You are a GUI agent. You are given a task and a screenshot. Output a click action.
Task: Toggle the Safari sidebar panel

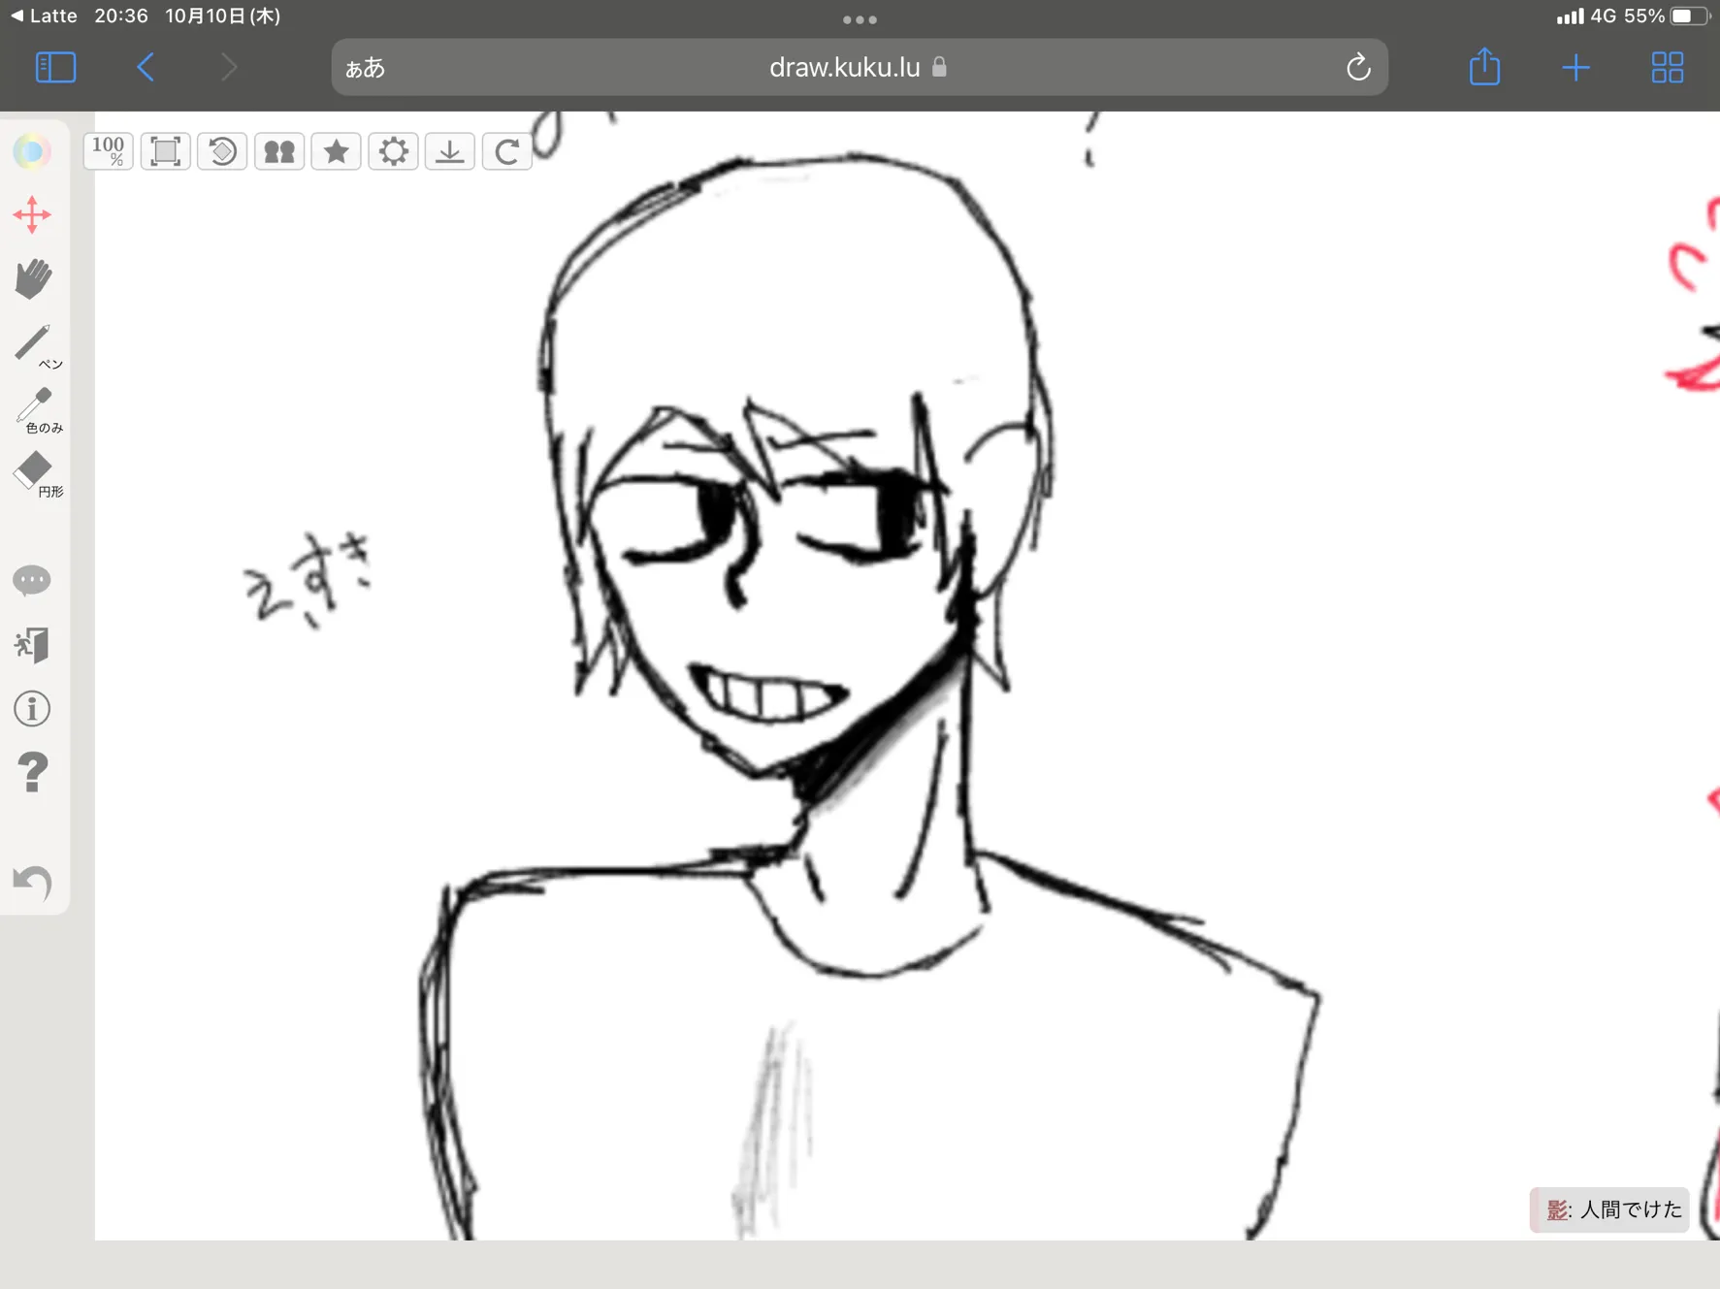pyautogui.click(x=55, y=67)
